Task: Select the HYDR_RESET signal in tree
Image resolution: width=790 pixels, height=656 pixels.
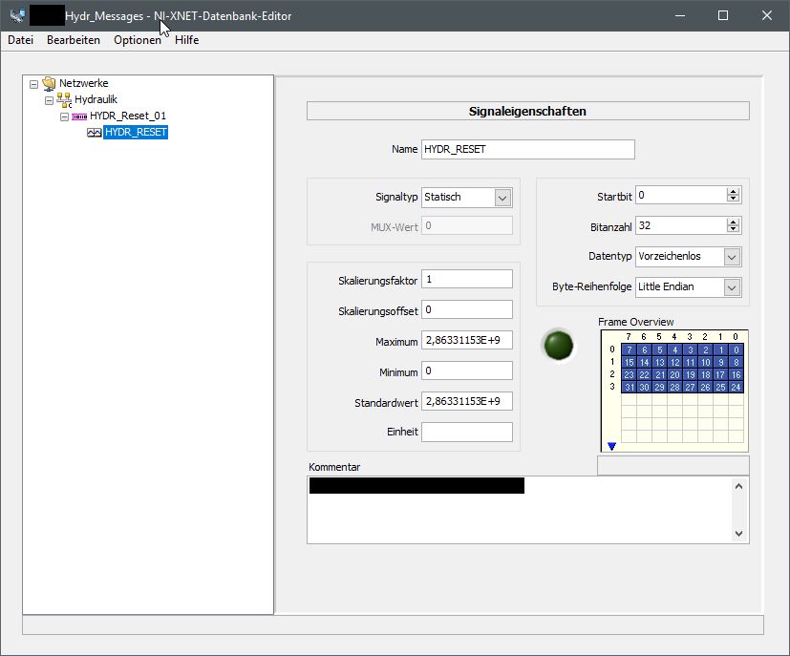Action: (x=136, y=133)
